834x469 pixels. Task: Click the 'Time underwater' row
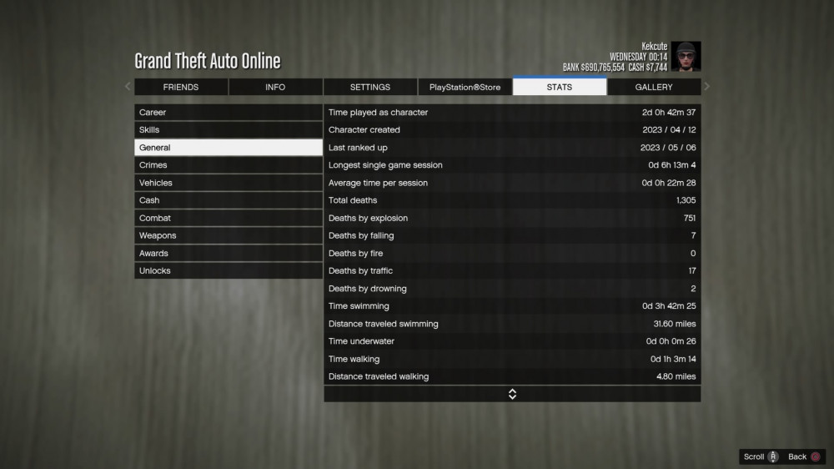(512, 341)
